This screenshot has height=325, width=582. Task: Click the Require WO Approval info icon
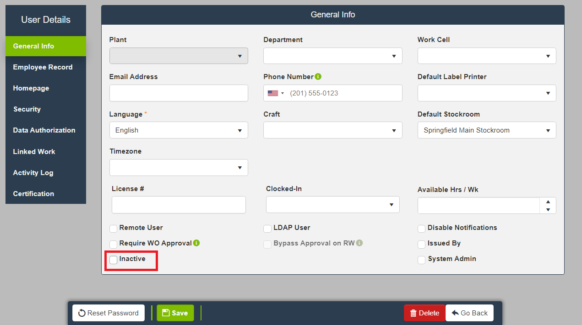(196, 243)
